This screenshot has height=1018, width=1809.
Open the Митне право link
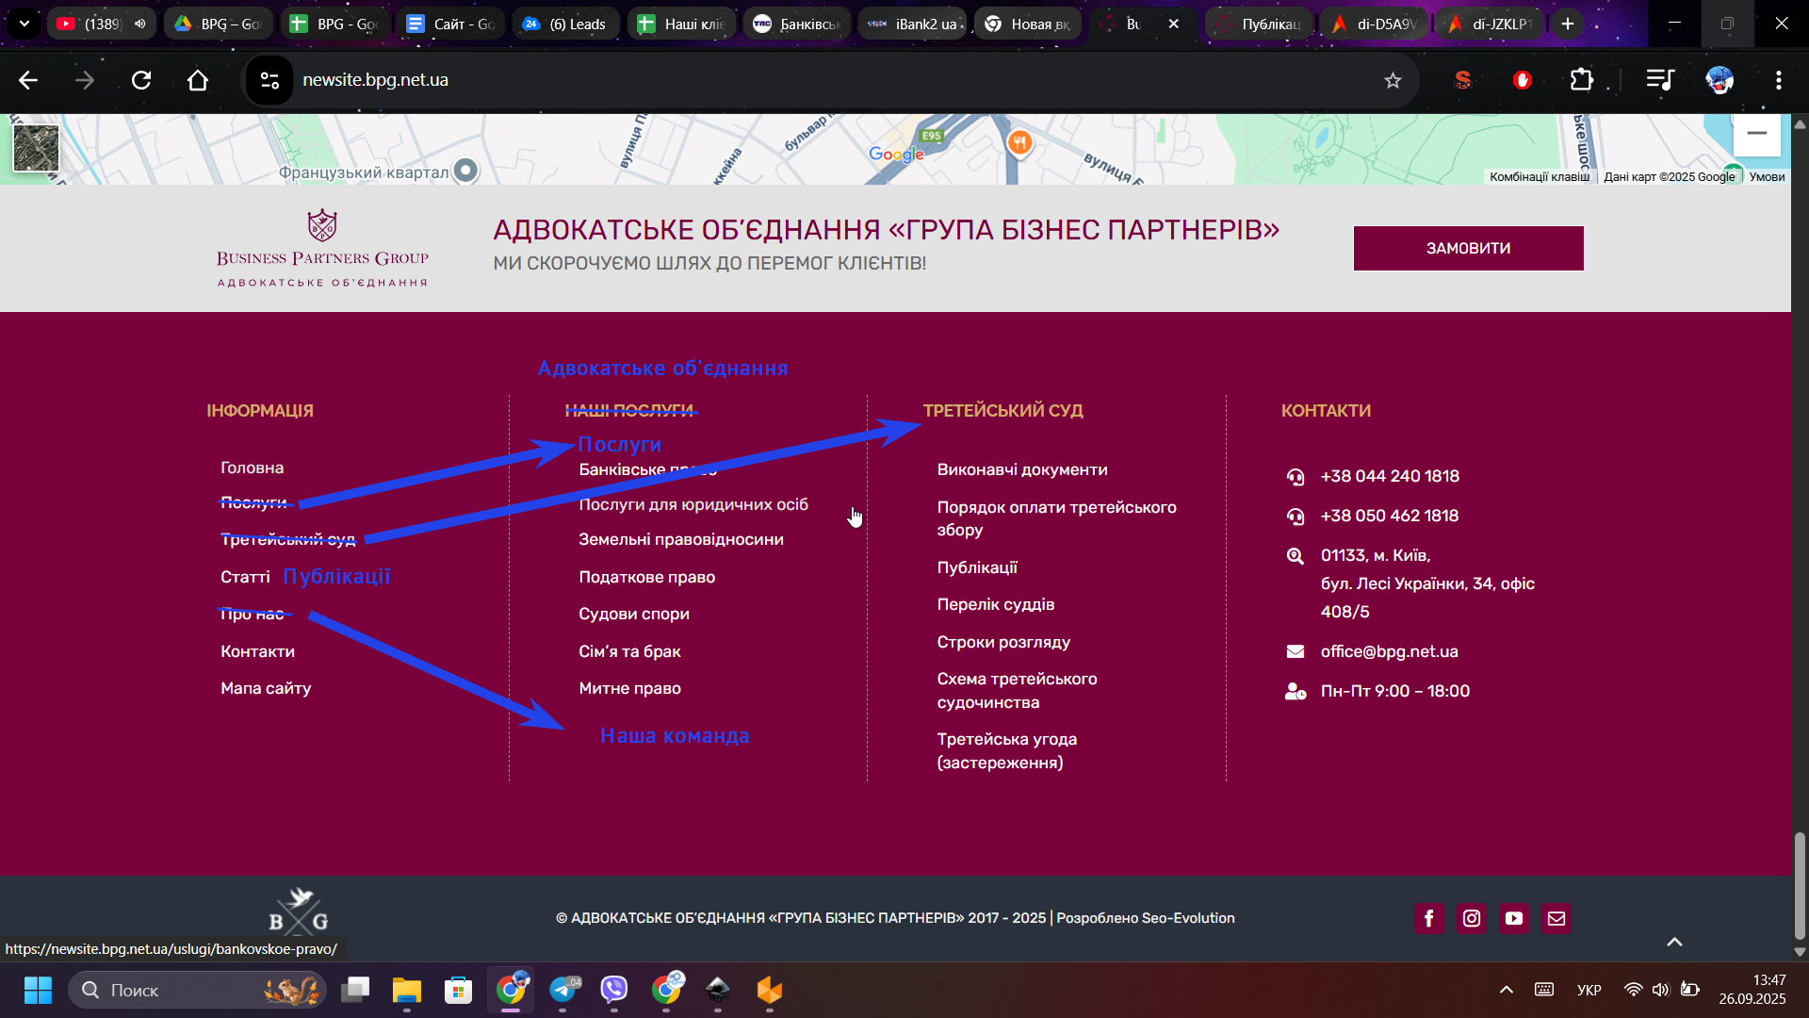[630, 688]
